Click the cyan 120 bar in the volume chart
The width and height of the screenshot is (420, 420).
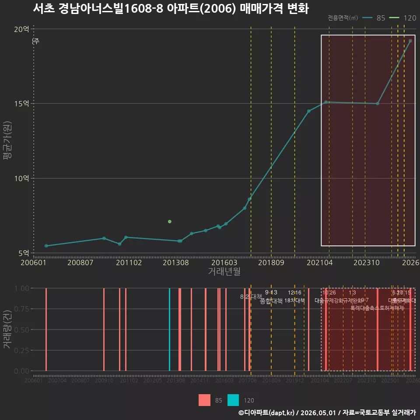[x=170, y=329]
